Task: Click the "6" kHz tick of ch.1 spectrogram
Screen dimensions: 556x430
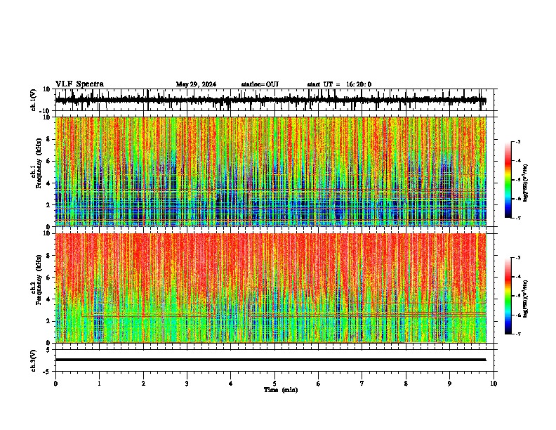Action: pyautogui.click(x=48, y=161)
